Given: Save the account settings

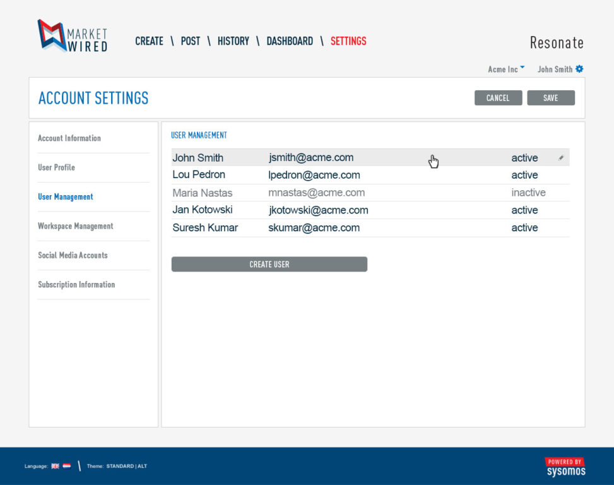Looking at the screenshot, I should (550, 98).
